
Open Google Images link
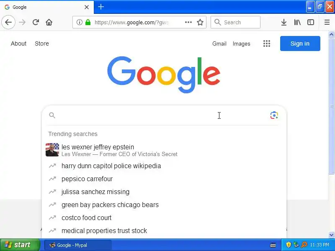tap(242, 44)
